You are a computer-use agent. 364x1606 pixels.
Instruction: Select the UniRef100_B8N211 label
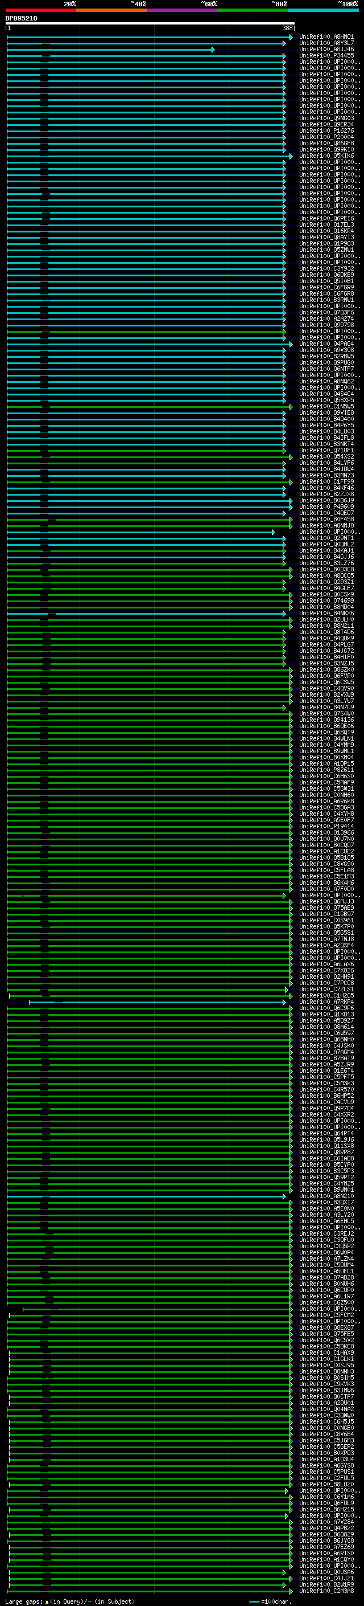326,626
